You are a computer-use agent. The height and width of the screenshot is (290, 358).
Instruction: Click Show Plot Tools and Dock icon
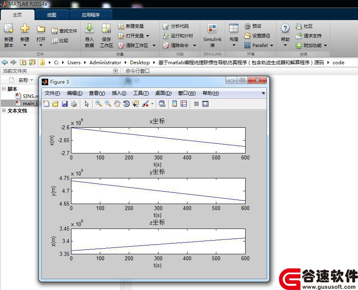[205, 104]
